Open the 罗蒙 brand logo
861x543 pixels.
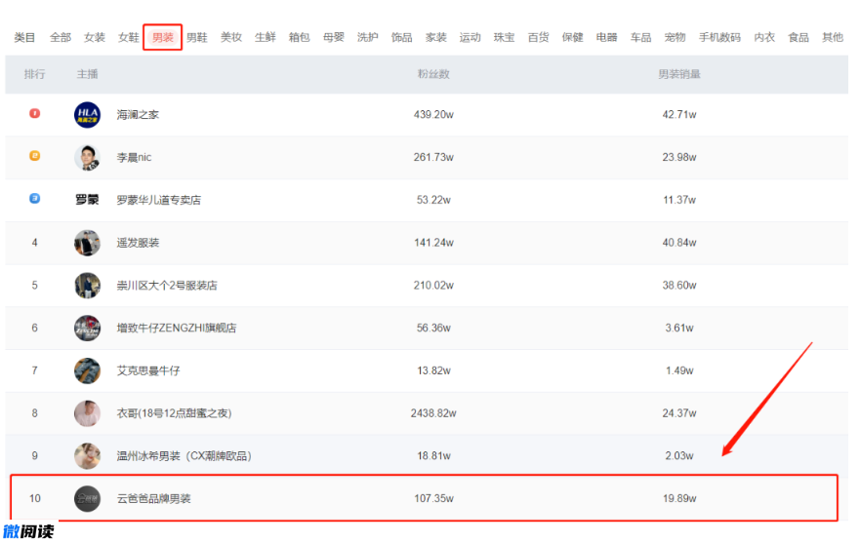point(87,200)
